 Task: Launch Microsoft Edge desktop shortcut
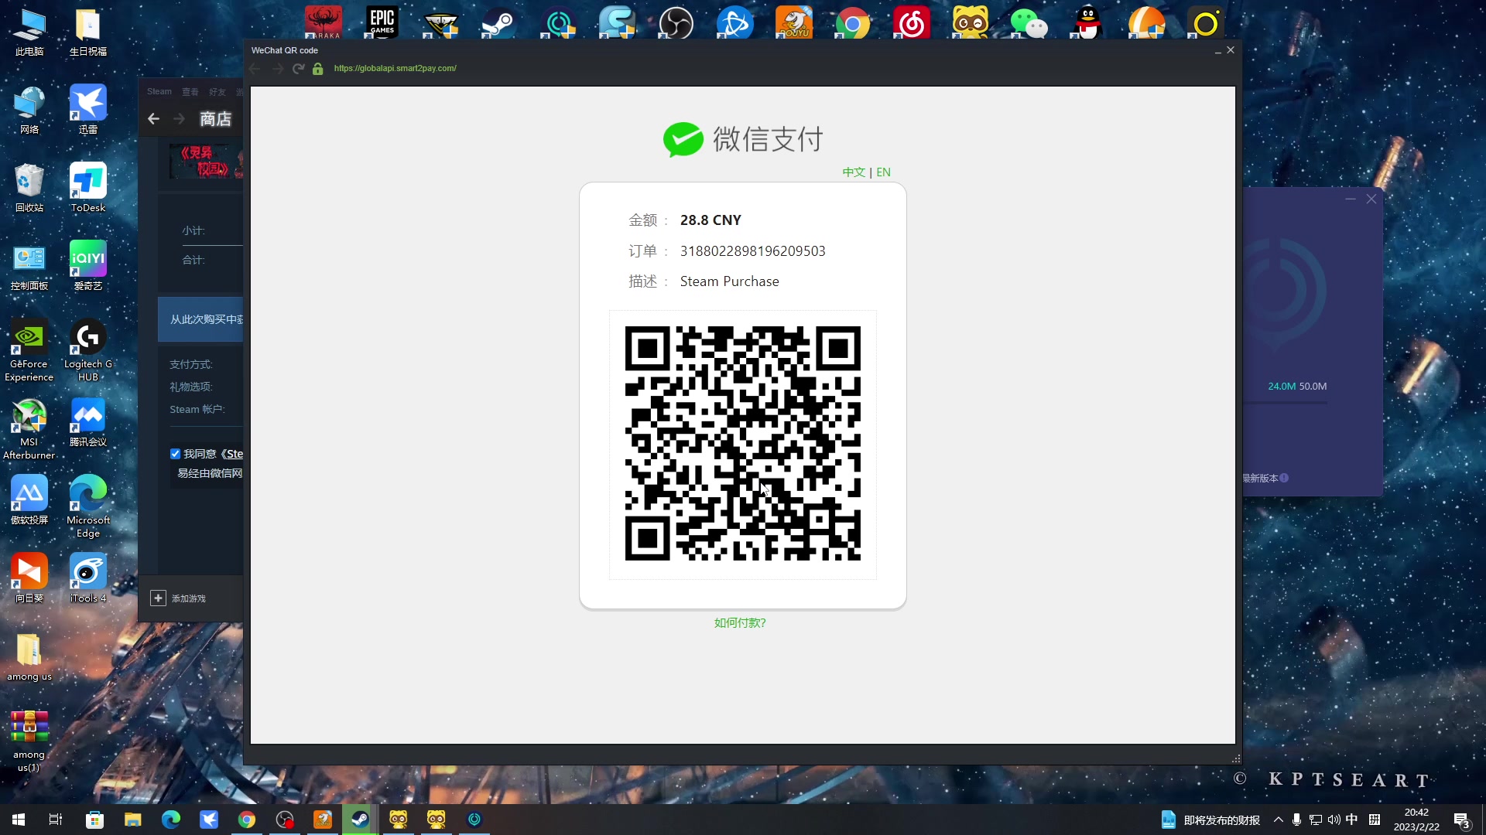(x=88, y=506)
